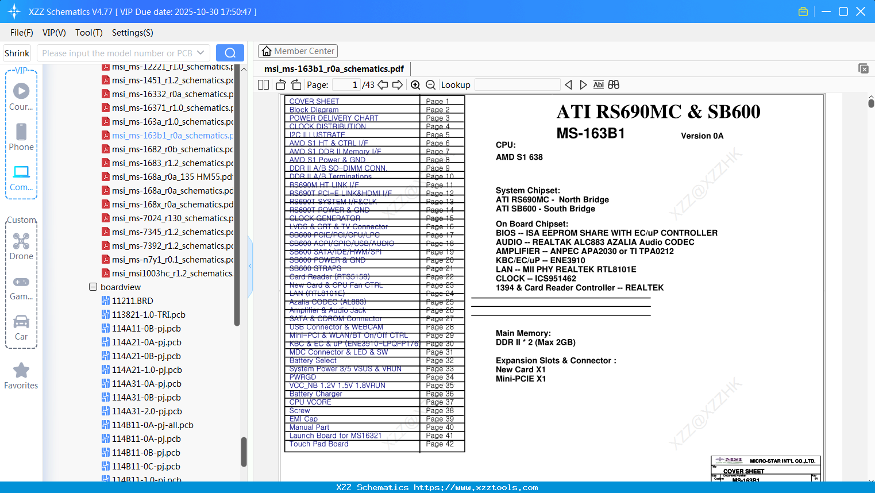
Task: Open msi_ms-168a_r0a_135 HM55 pdf
Action: tap(172, 177)
